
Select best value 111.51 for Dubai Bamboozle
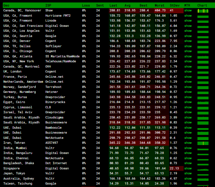tap(145, 127)
